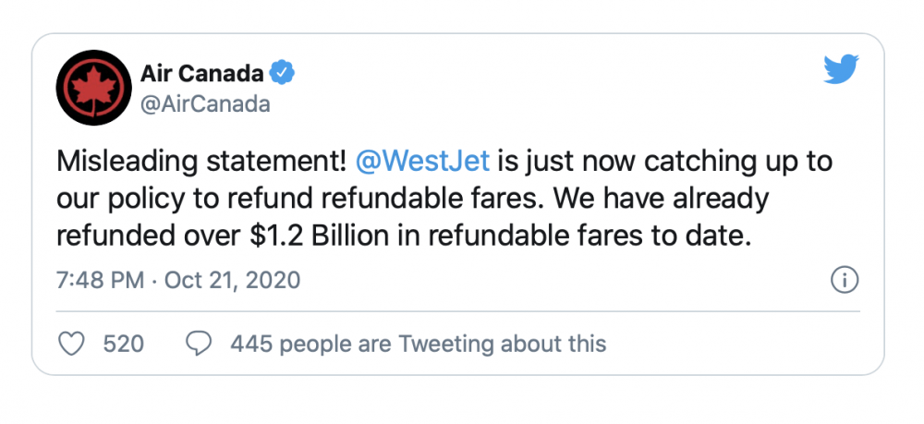Open the @AirCanada handle

point(205,104)
